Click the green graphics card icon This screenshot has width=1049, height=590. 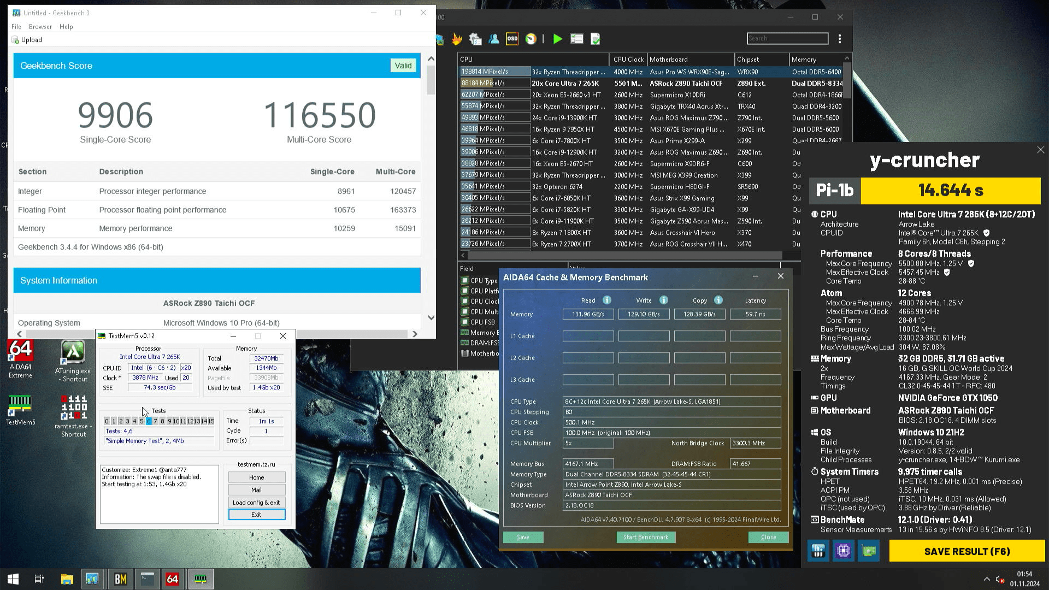(869, 551)
